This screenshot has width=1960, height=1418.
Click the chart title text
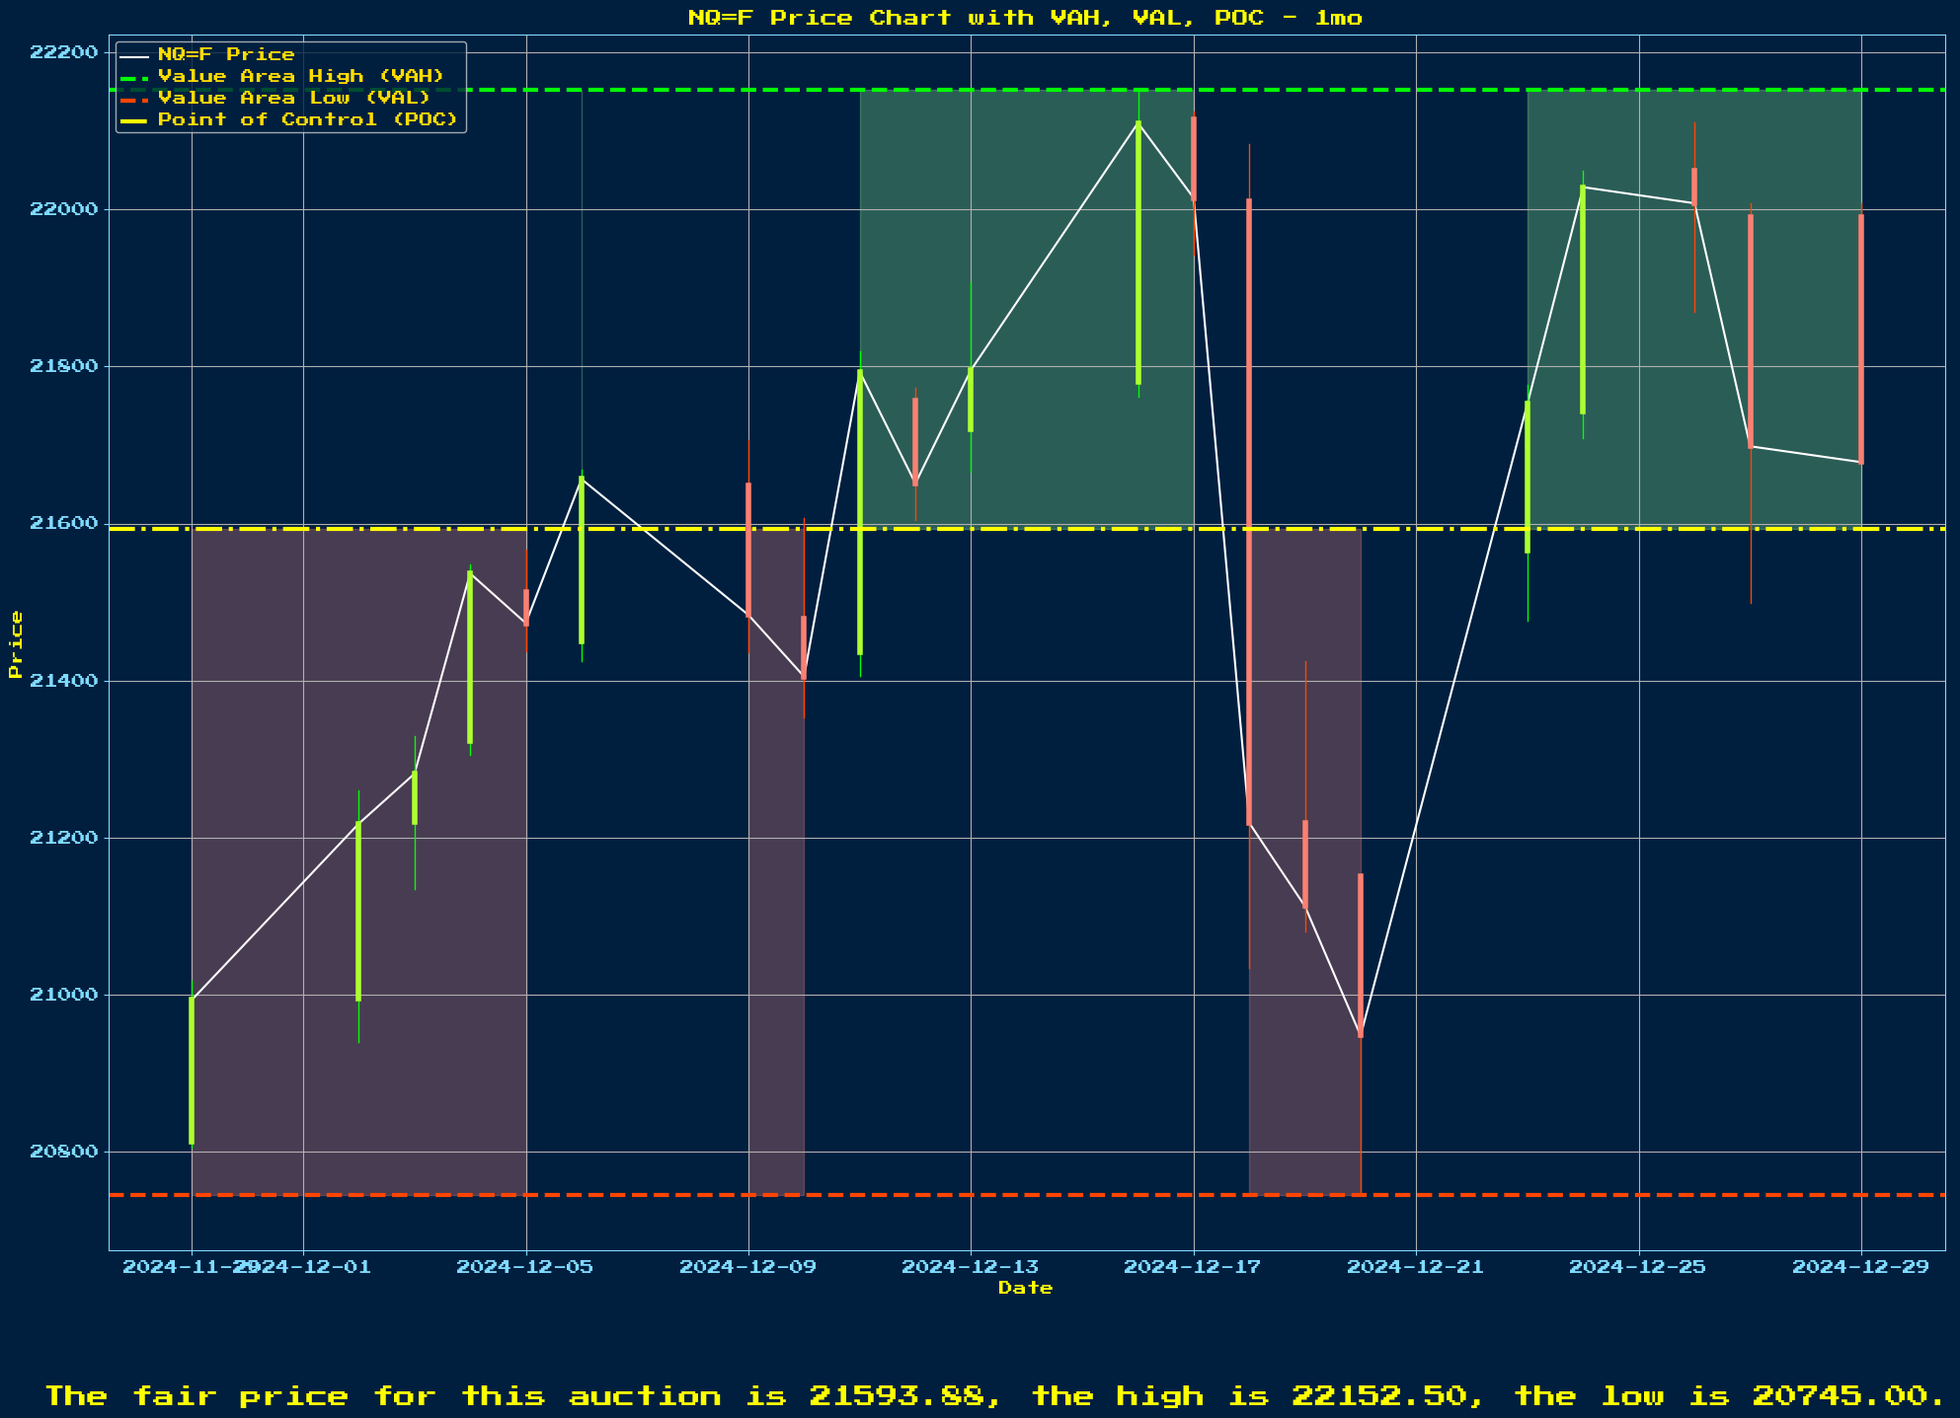point(1025,18)
